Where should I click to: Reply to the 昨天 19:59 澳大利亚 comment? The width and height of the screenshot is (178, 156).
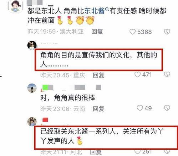tap(97, 32)
